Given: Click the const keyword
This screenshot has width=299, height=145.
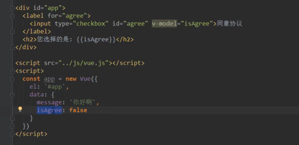Looking at the screenshot, I should click(x=31, y=79).
